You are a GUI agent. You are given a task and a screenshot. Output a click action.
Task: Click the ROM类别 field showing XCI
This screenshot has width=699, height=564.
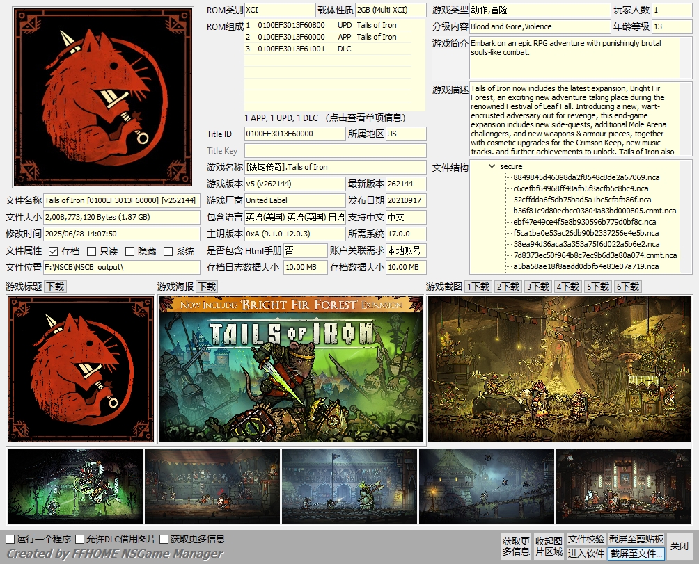(280, 10)
